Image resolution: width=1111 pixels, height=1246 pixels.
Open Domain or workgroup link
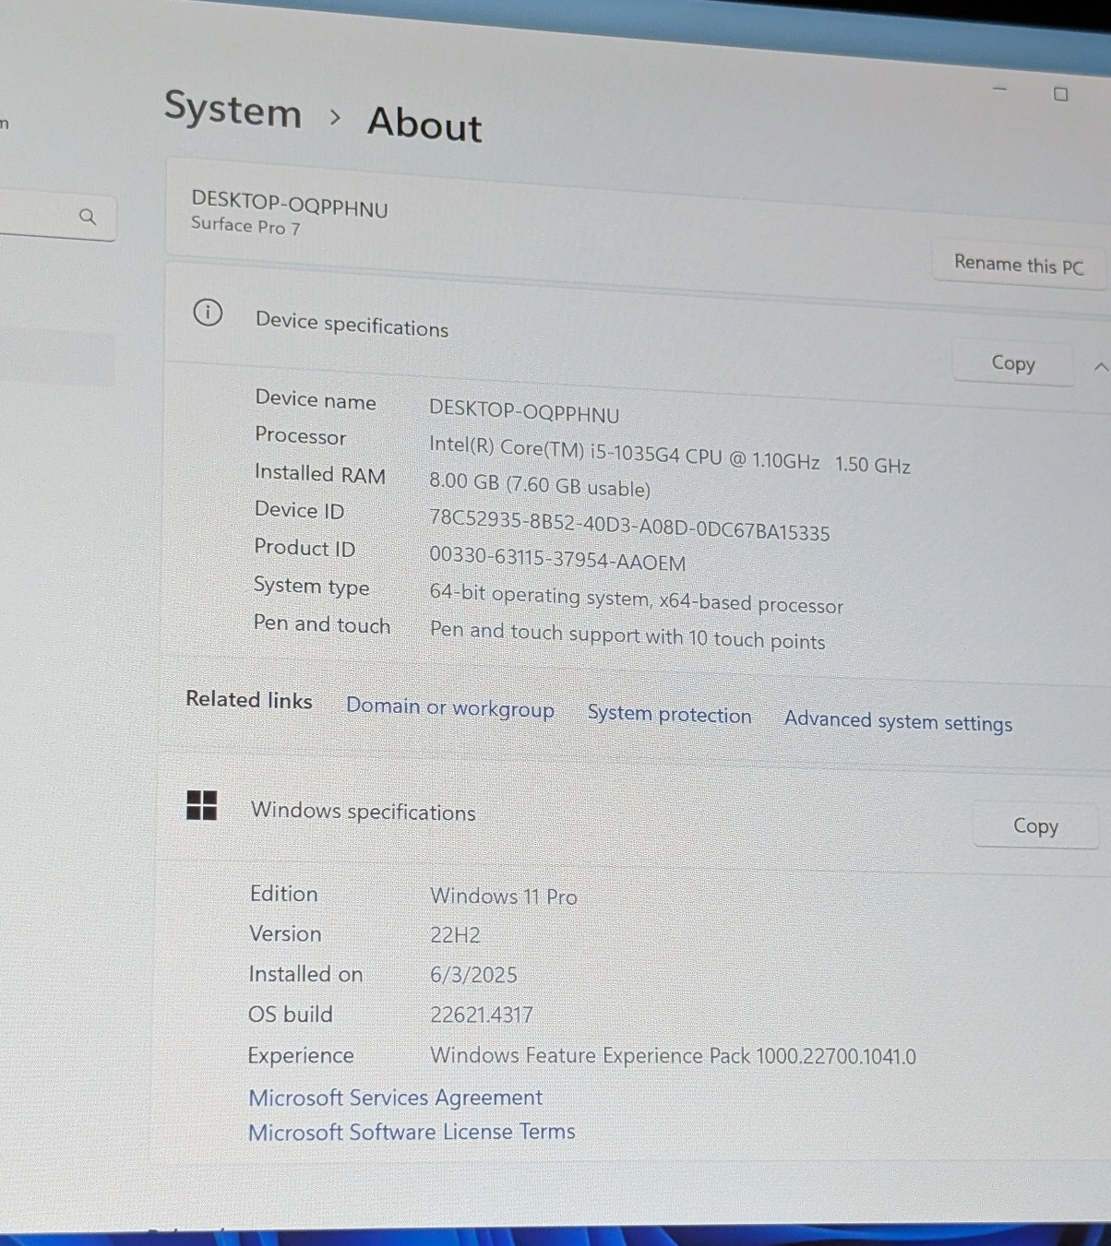[450, 708]
